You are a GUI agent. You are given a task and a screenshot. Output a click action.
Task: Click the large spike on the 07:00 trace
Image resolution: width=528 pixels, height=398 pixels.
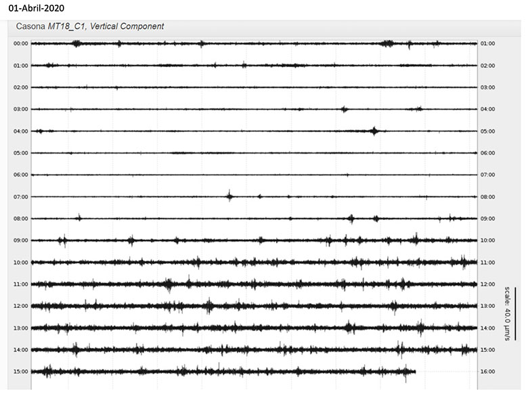(x=229, y=196)
